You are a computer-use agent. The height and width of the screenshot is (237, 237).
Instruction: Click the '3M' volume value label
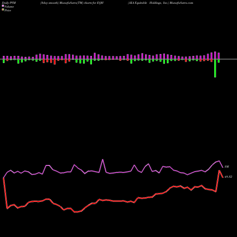click(227, 167)
